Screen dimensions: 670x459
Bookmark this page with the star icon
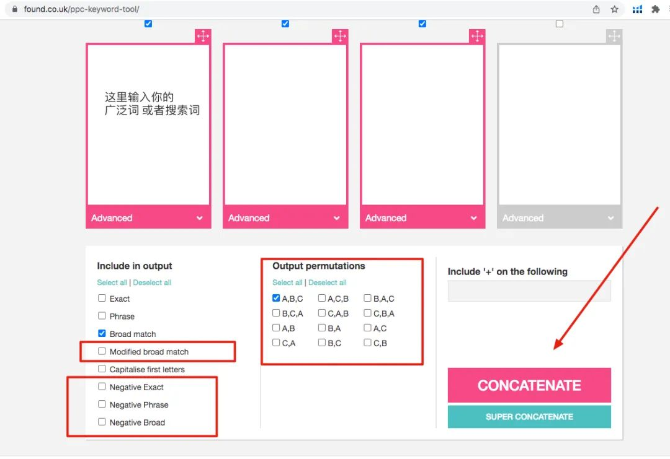[615, 9]
